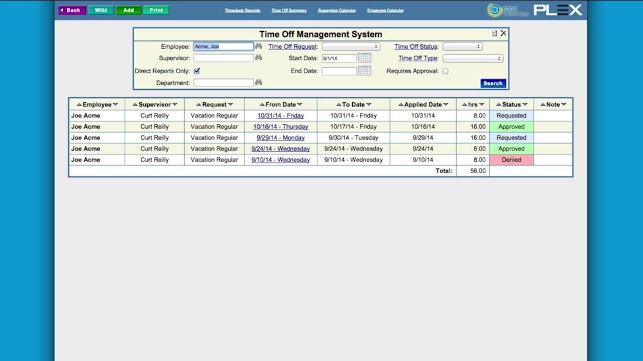Sort From Date column ascending

click(262, 104)
